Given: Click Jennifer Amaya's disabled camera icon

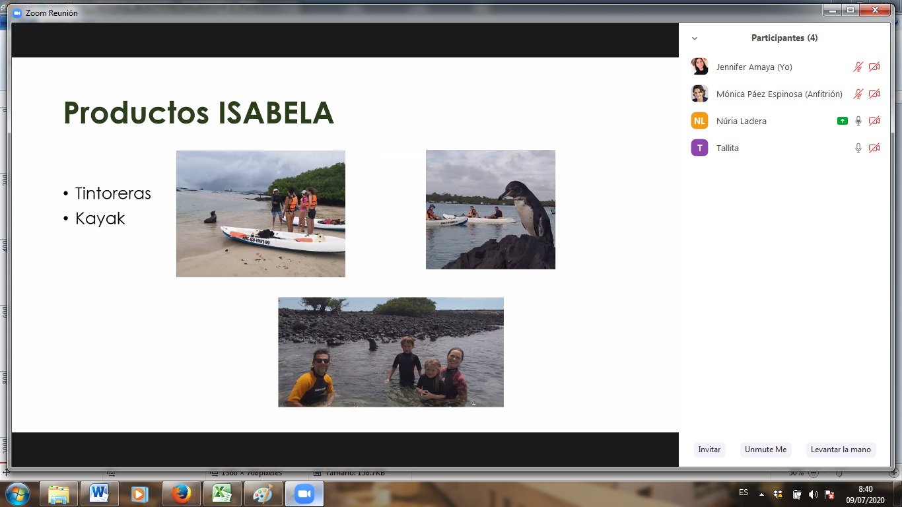Looking at the screenshot, I should (874, 67).
